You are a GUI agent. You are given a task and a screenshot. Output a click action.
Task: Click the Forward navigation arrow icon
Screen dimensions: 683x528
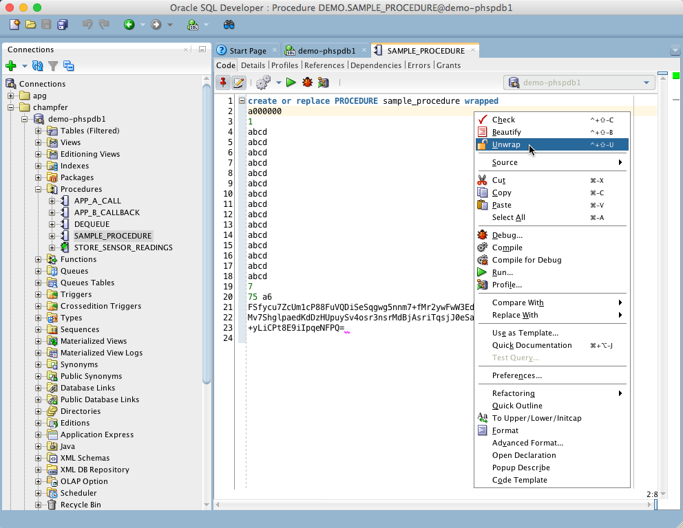[156, 25]
